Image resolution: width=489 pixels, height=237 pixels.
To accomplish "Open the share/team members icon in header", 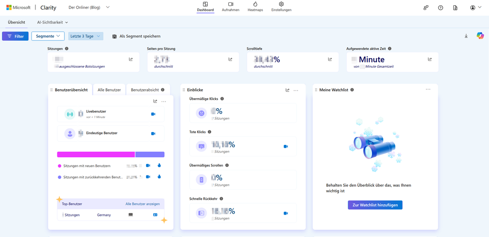I will (425, 8).
